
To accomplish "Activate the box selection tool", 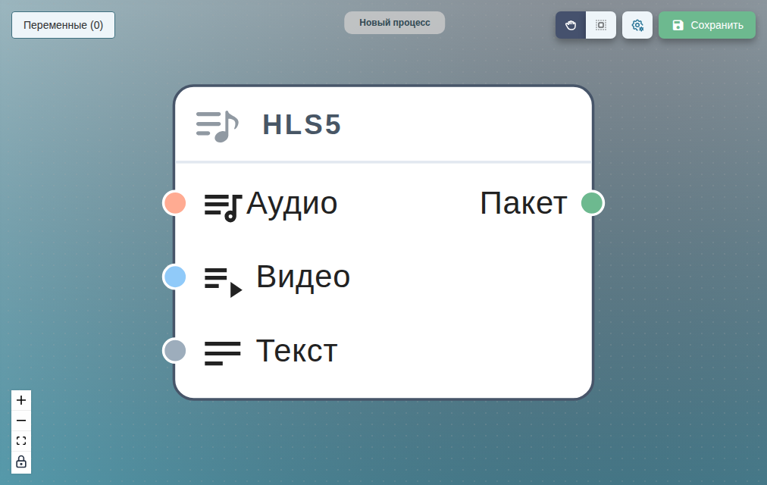I will 601,25.
